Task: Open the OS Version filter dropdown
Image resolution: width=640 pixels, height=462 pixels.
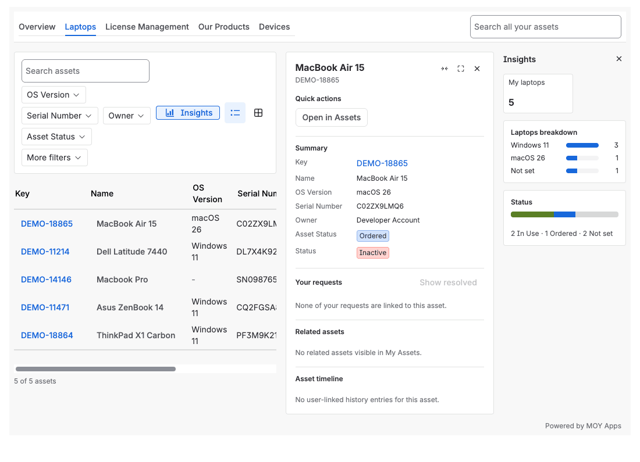Action: pyautogui.click(x=54, y=95)
